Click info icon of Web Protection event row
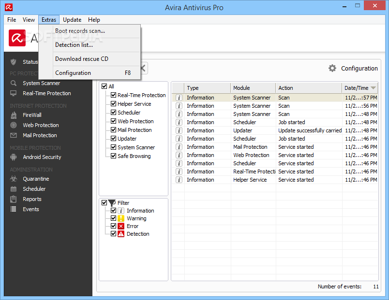The image size is (389, 300). tap(179, 155)
